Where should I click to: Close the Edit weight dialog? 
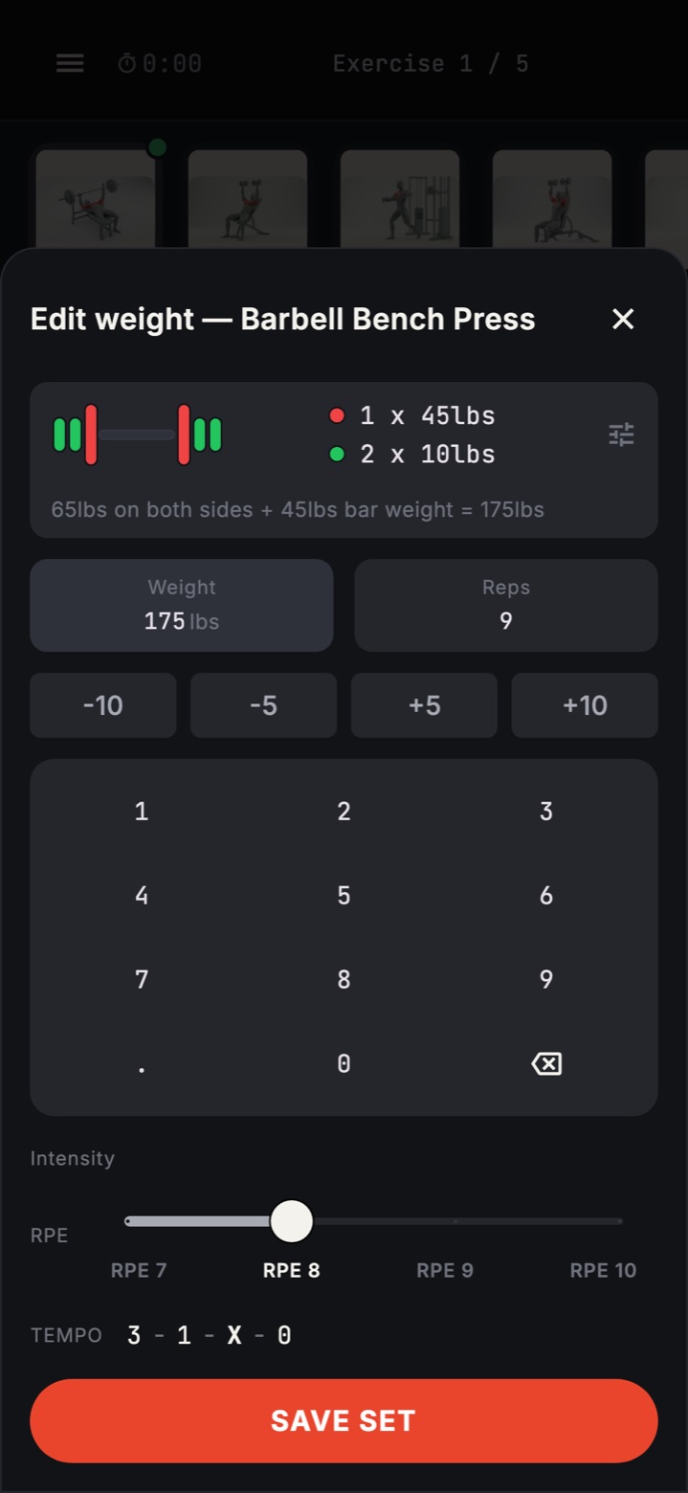pyautogui.click(x=623, y=319)
